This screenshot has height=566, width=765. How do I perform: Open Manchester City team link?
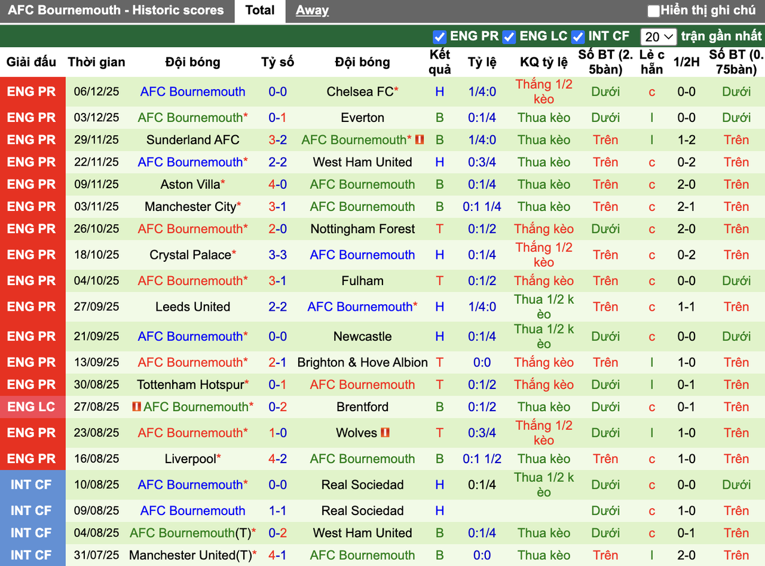[x=190, y=207]
